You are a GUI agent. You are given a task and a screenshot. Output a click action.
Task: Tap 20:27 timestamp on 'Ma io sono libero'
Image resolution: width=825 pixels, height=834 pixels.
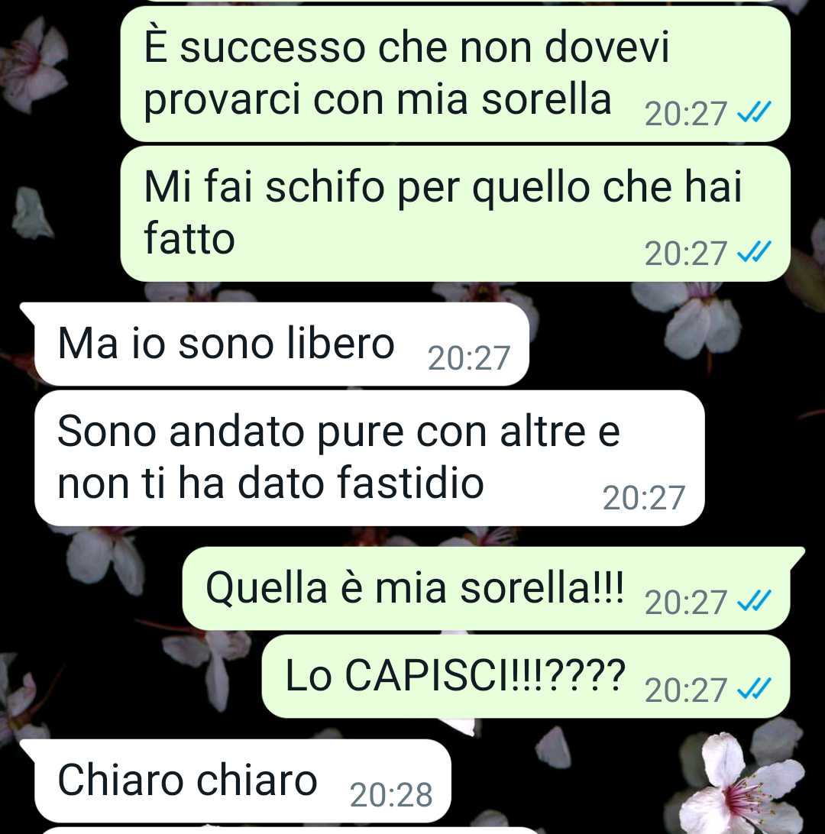click(x=469, y=357)
